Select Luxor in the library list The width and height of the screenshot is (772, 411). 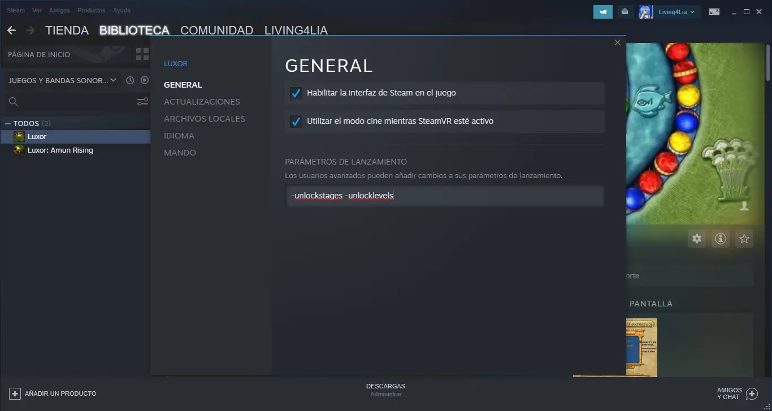point(76,137)
